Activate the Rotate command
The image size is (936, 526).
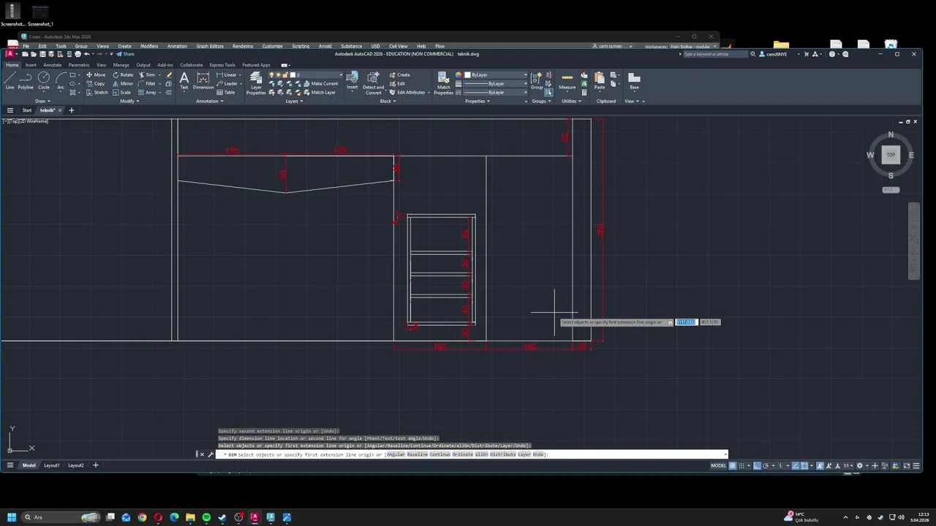tap(123, 75)
